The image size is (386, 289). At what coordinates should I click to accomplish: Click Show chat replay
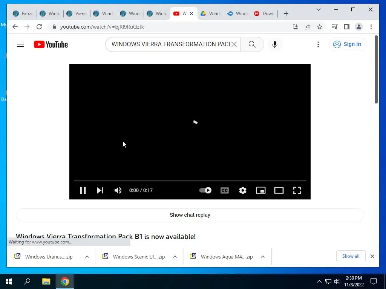[190, 215]
